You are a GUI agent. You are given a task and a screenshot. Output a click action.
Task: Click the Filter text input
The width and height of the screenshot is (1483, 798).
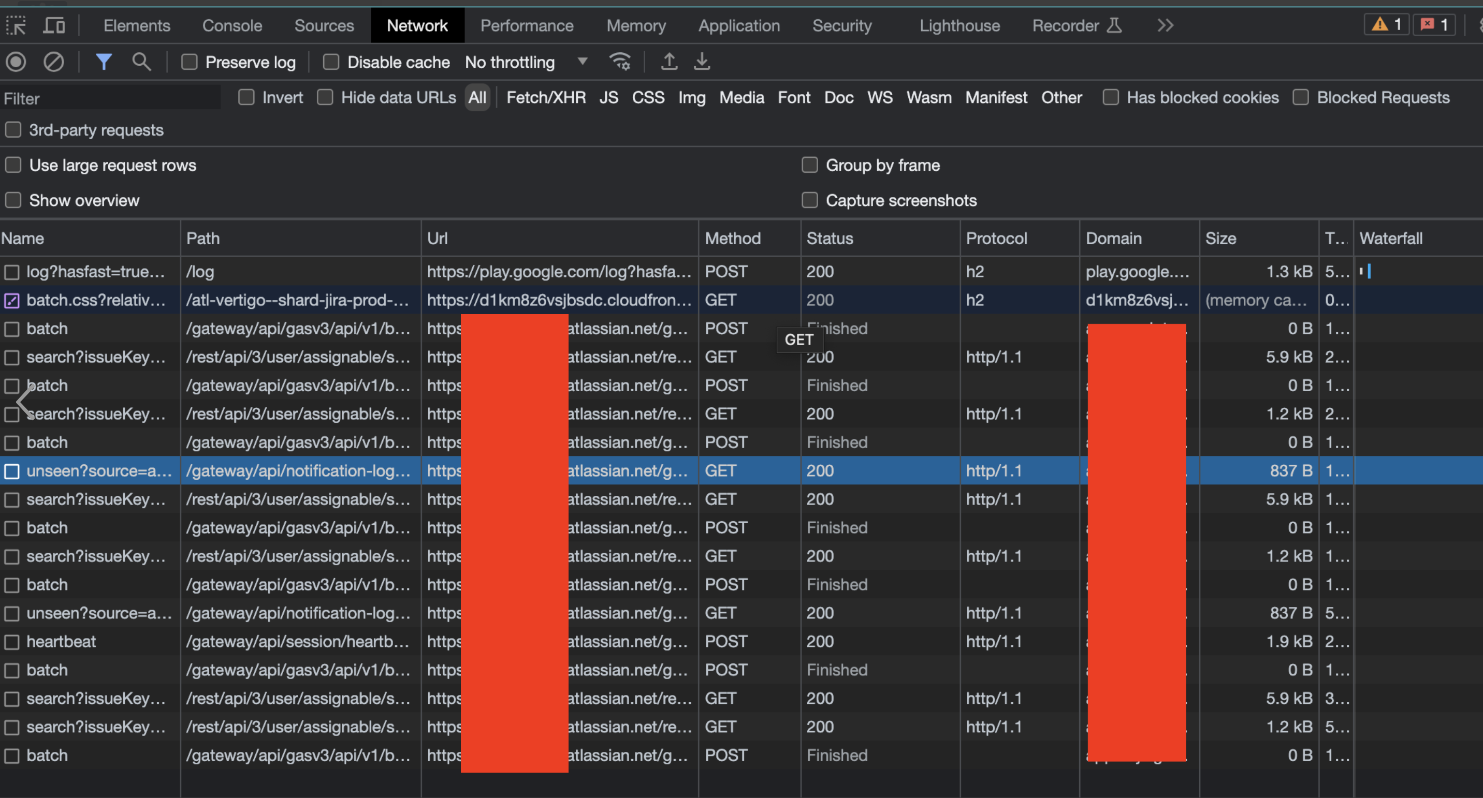[x=109, y=98]
